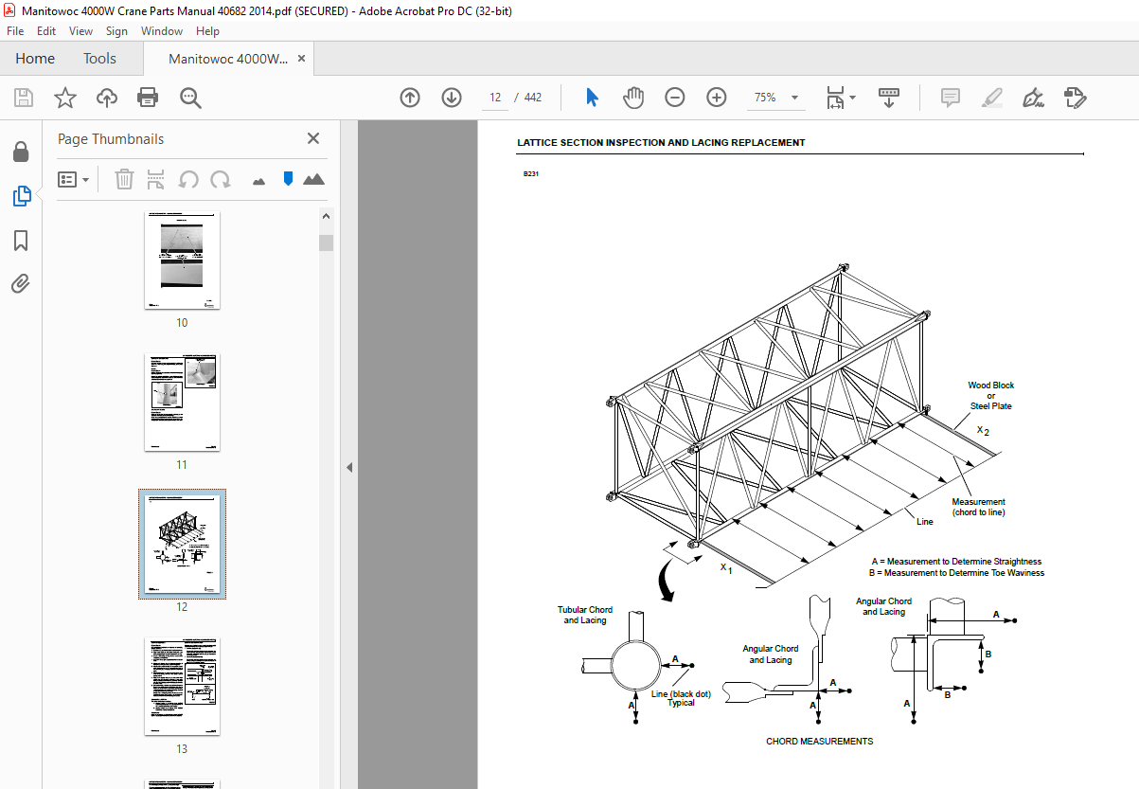
Task: Select page 13 thumbnail
Action: [182, 687]
